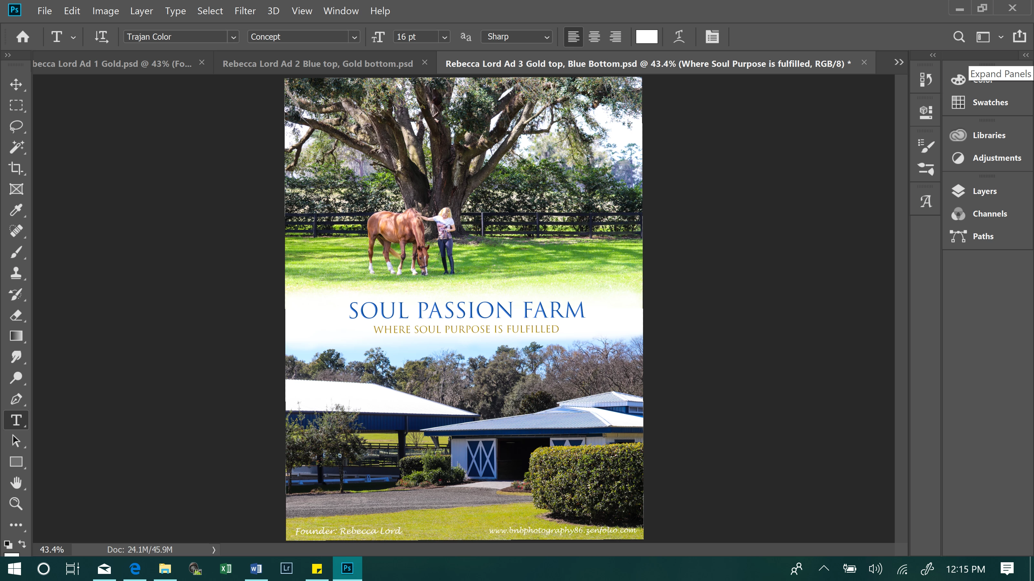Open the Layers panel
The image size is (1034, 581).
(984, 191)
